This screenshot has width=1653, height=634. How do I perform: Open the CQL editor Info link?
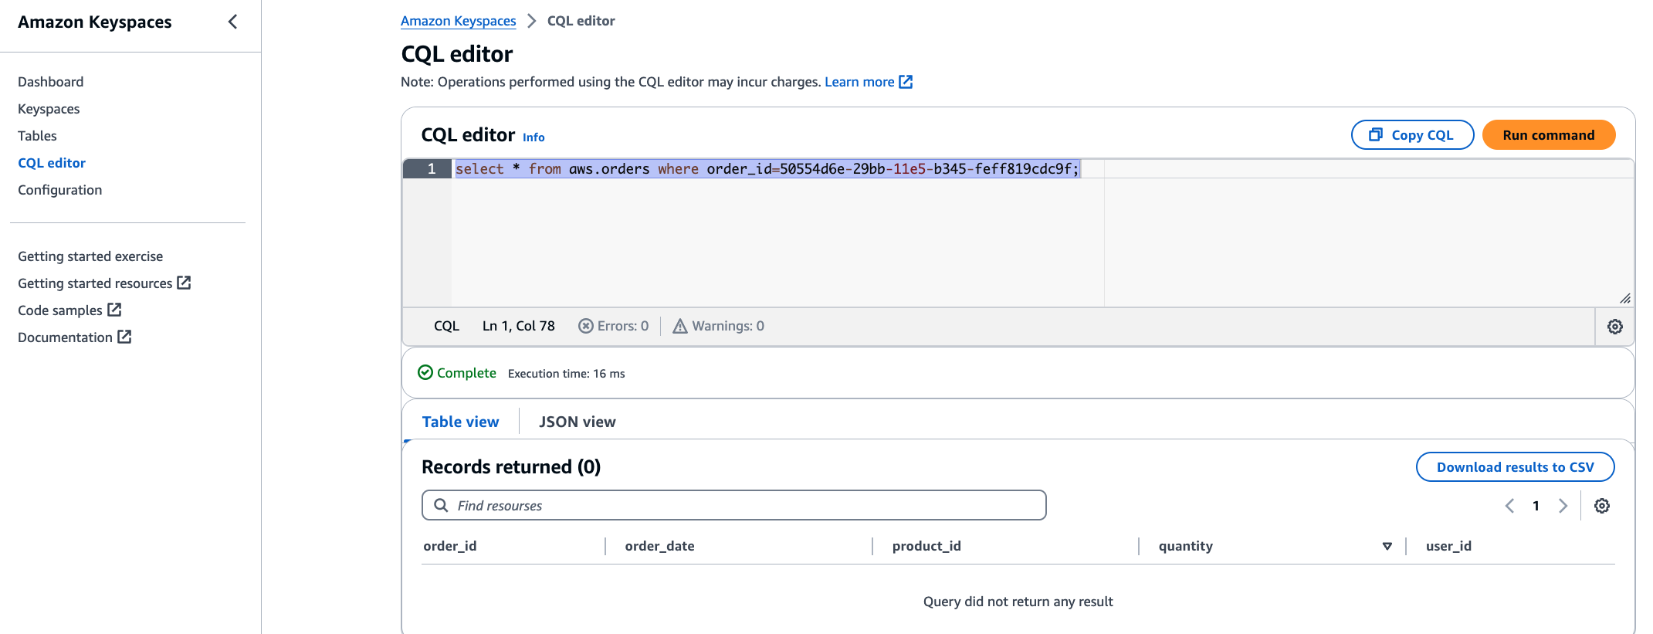pos(533,137)
